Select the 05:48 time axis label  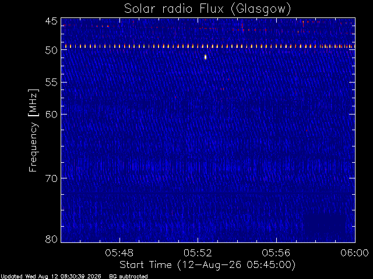tap(119, 253)
